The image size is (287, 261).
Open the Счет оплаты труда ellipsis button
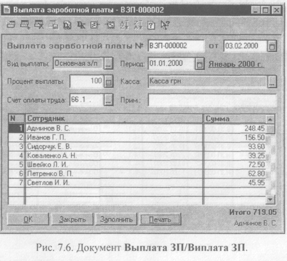point(108,100)
